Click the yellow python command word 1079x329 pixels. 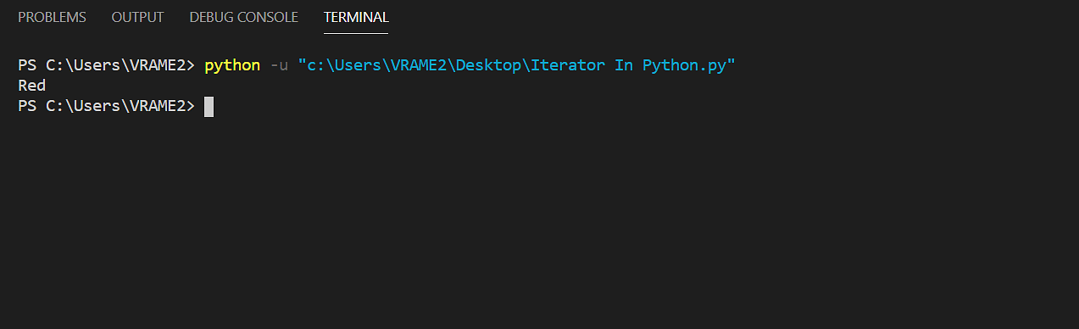point(232,66)
